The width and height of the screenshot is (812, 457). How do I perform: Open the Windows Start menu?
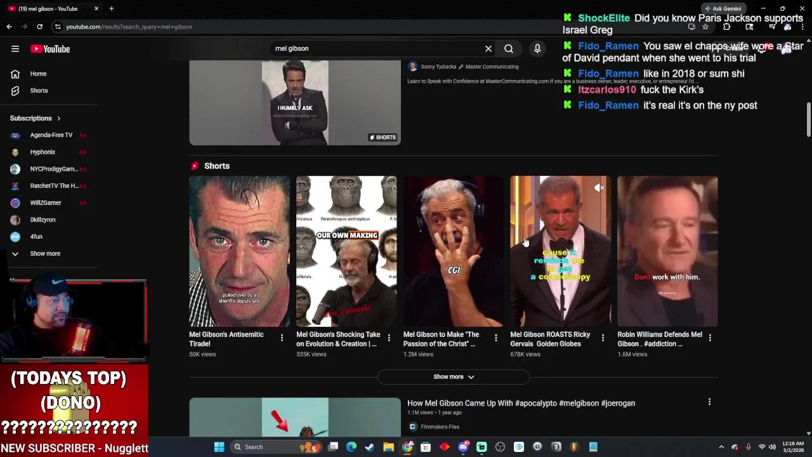click(219, 447)
